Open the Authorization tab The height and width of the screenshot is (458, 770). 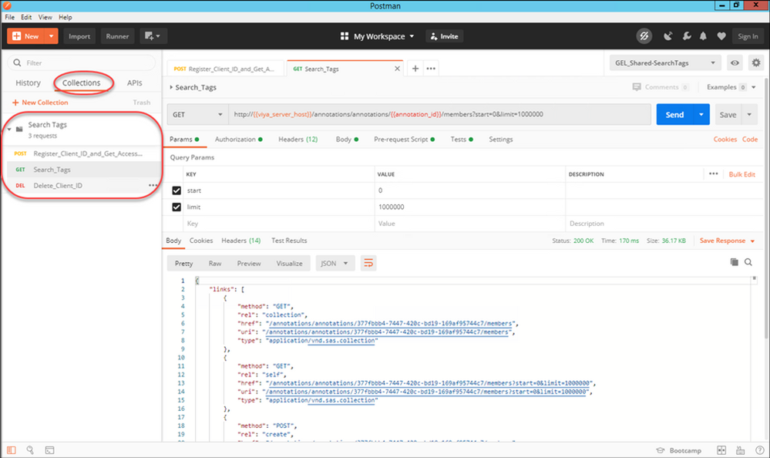[238, 140]
